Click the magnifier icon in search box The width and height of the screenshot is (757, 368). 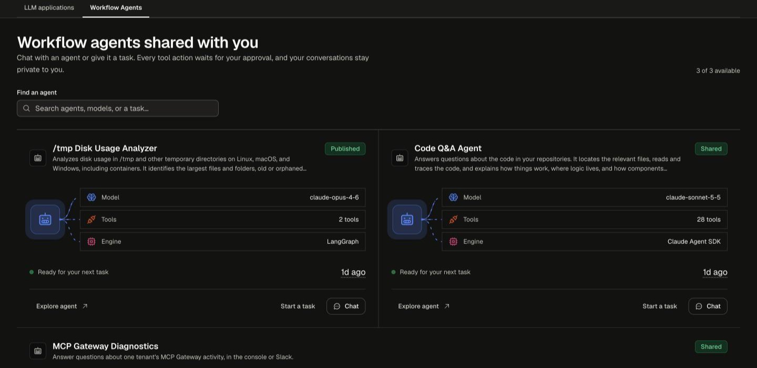pos(26,108)
